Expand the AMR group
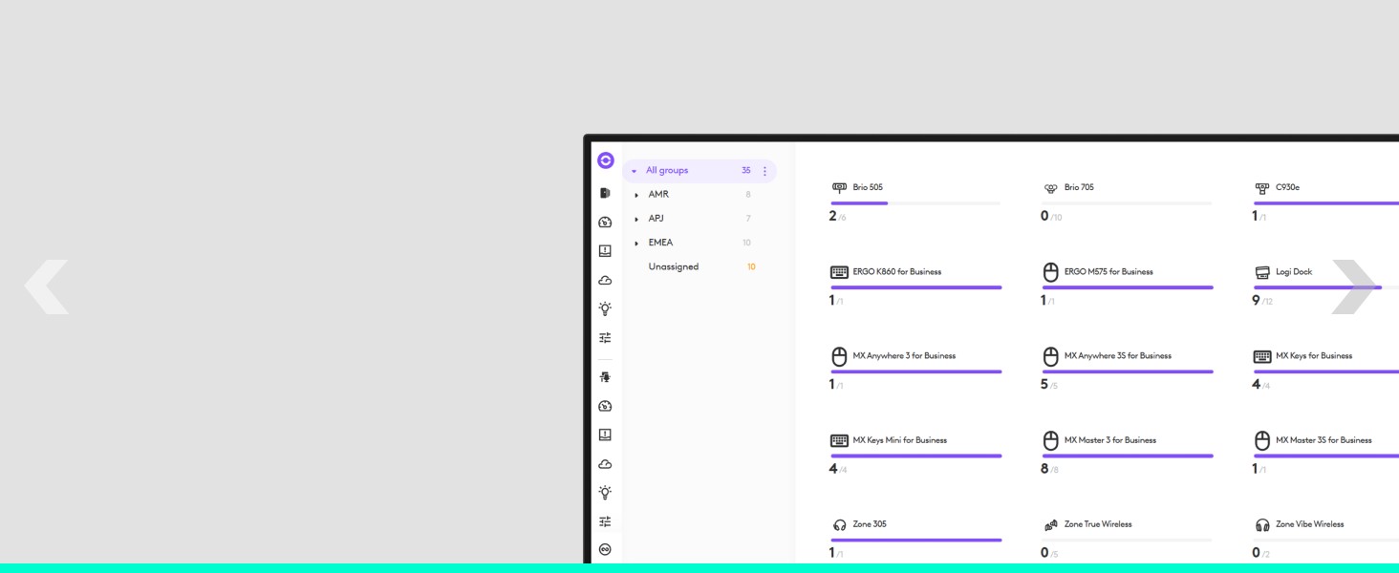 tap(636, 195)
